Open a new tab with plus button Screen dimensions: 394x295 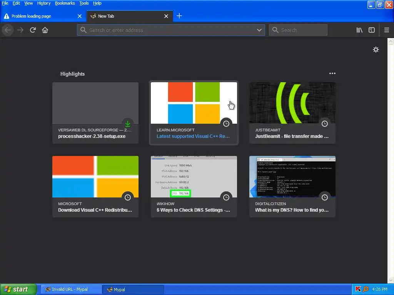click(x=179, y=16)
